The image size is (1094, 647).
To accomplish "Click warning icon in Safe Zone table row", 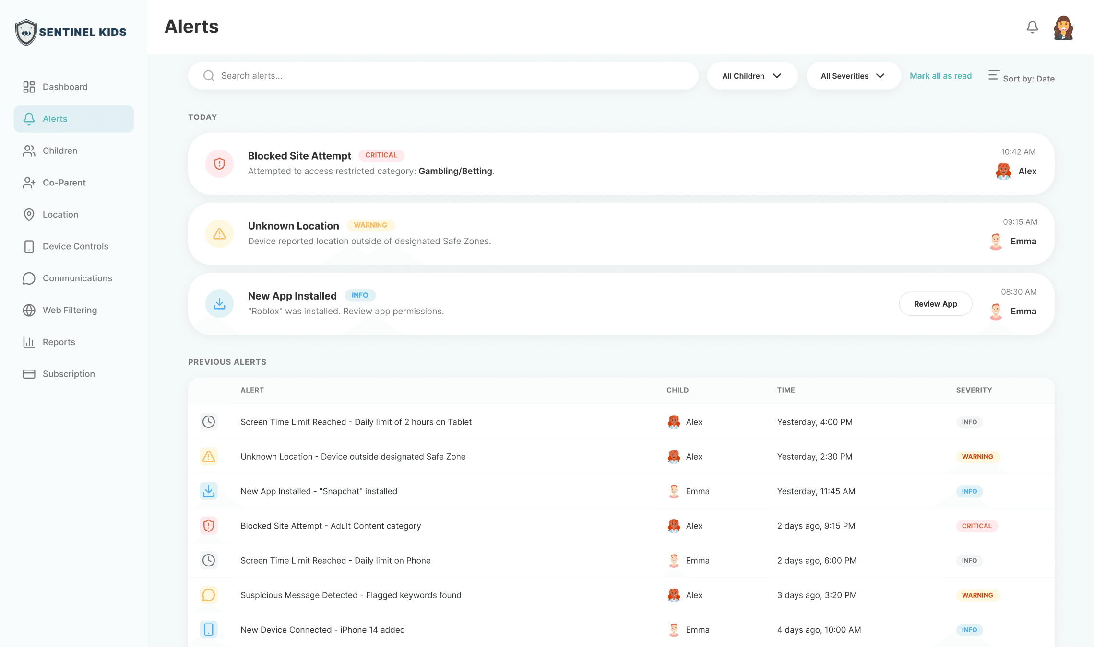I will (209, 456).
